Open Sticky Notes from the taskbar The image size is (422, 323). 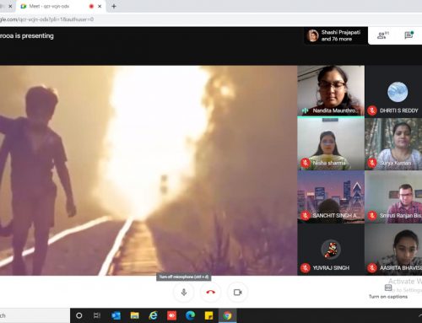coord(208,315)
